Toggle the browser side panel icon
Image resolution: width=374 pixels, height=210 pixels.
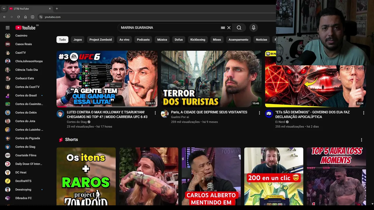tap(32, 17)
